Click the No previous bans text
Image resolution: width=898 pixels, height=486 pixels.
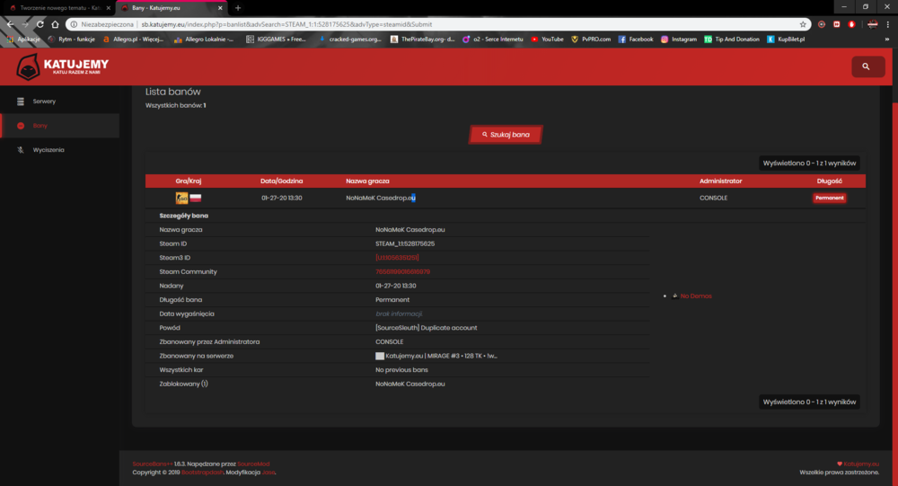[401, 370]
